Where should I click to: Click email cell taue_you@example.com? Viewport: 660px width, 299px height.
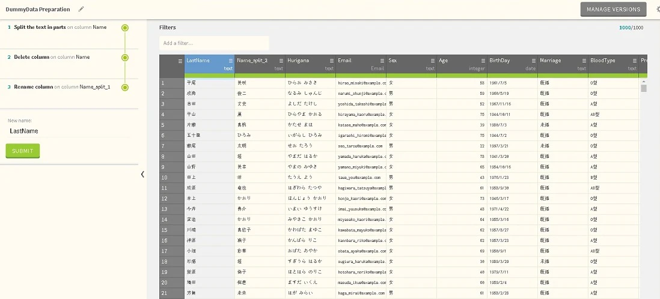tap(361, 178)
